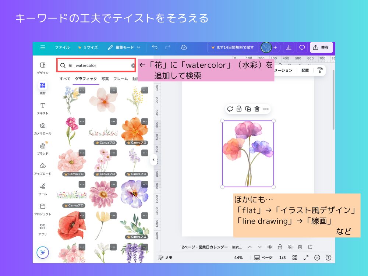Screen dimensions: 368x276
Task: Undo the last action
Action: (155, 47)
